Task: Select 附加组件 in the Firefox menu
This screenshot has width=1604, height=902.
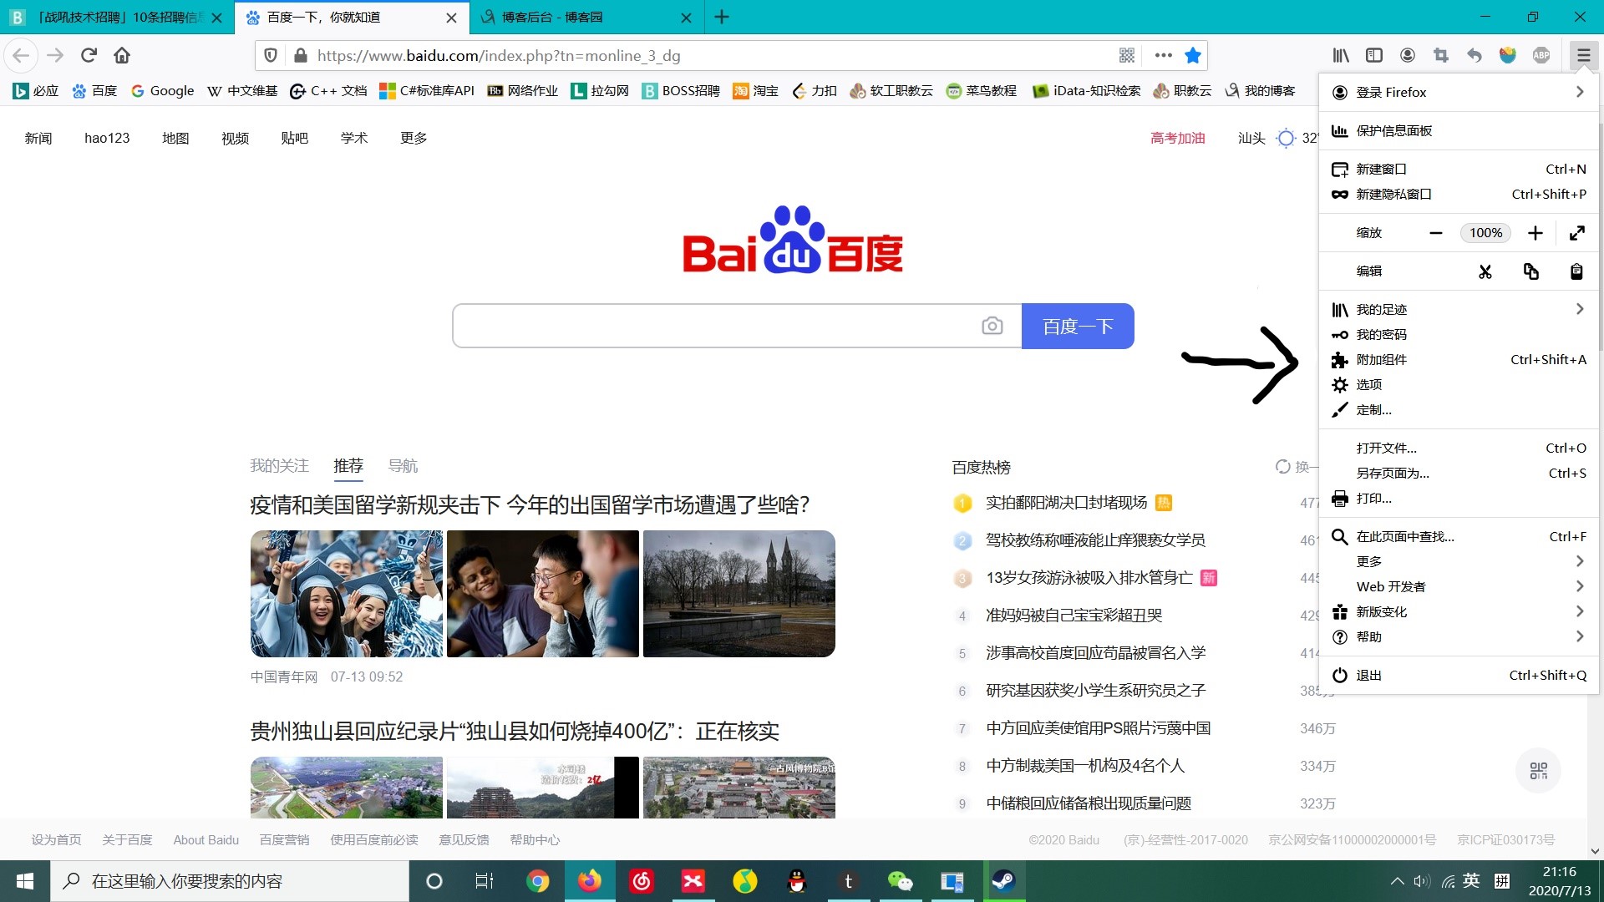Action: click(1381, 359)
